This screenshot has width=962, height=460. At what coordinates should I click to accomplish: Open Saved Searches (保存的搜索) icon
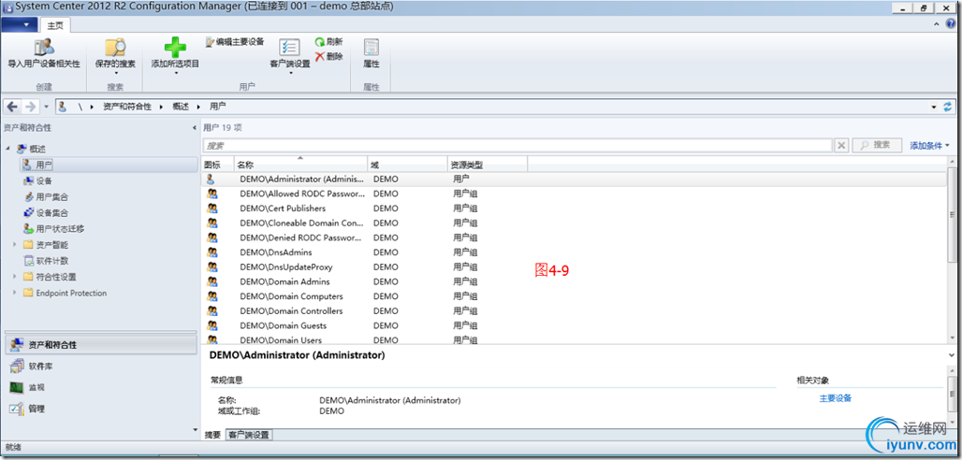point(115,47)
